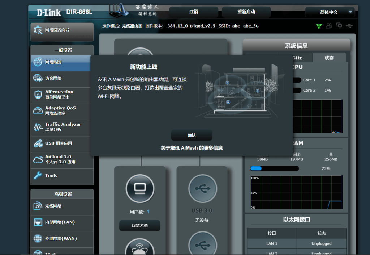Image resolution: width=370 pixels, height=255 pixels.
Task: Open USB applications icon
Action: click(38, 143)
